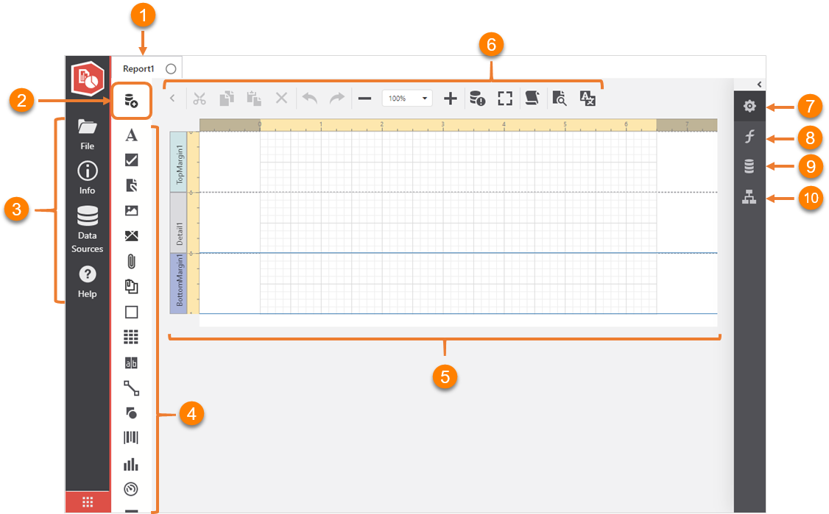Image resolution: width=829 pixels, height=514 pixels.
Task: Toggle fullscreen mode from the toolbar
Action: pyautogui.click(x=505, y=98)
